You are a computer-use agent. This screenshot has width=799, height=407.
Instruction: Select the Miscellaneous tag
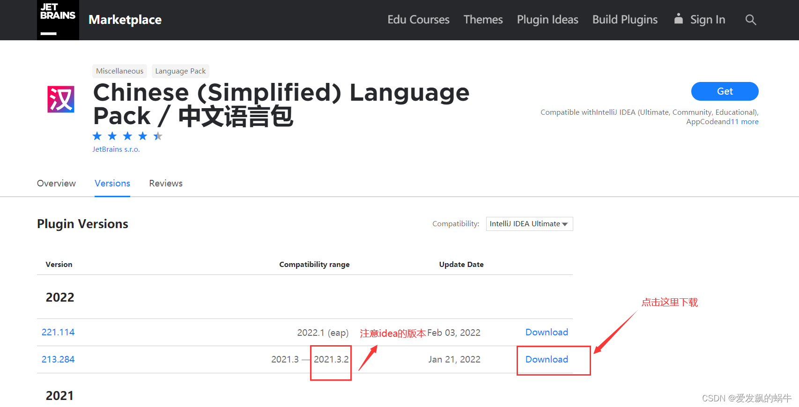119,71
